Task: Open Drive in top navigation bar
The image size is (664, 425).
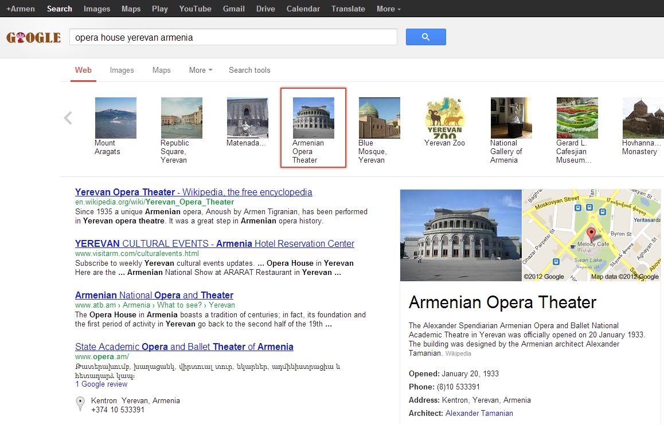Action: pos(265,9)
